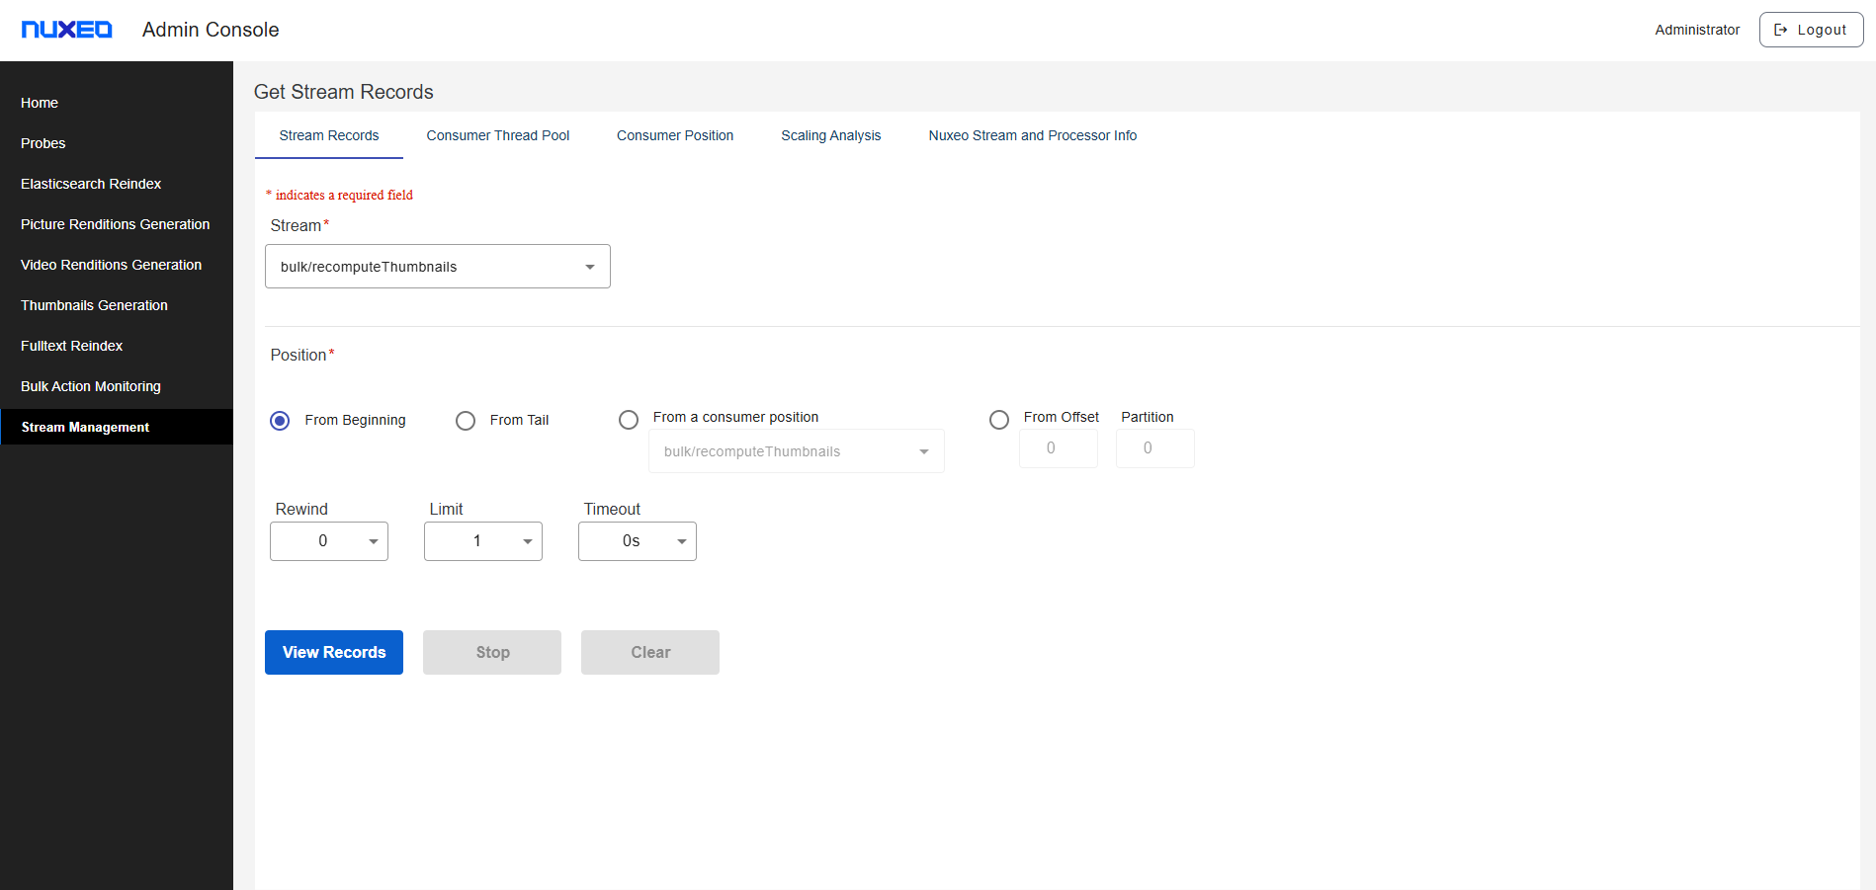
Task: Open the Limit dropdown
Action: point(482,541)
